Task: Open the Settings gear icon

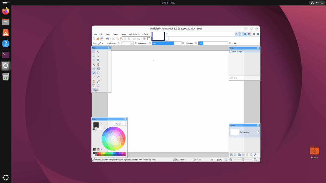Action: 254,34
